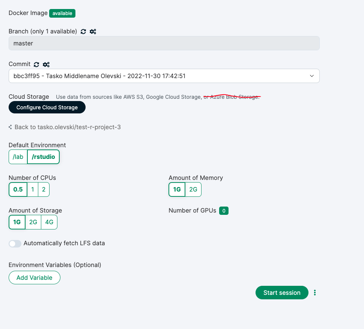Open advanced commit settings gears icon
Screen dimensions: 364x329
click(46, 64)
